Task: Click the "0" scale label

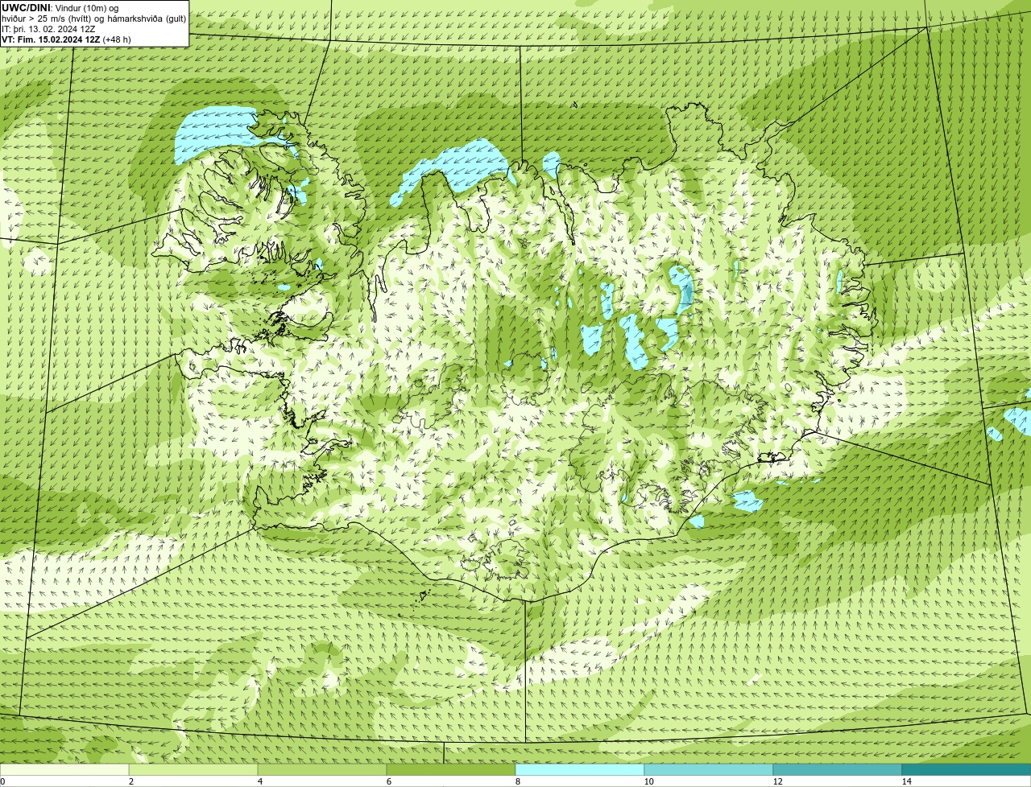Action: click(2, 781)
